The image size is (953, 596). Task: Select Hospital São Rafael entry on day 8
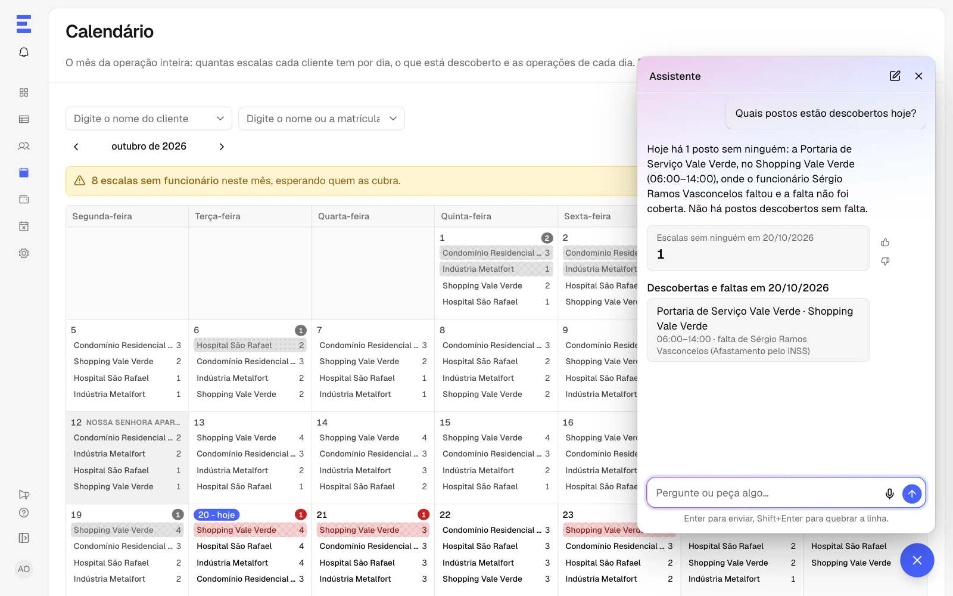[x=496, y=362]
